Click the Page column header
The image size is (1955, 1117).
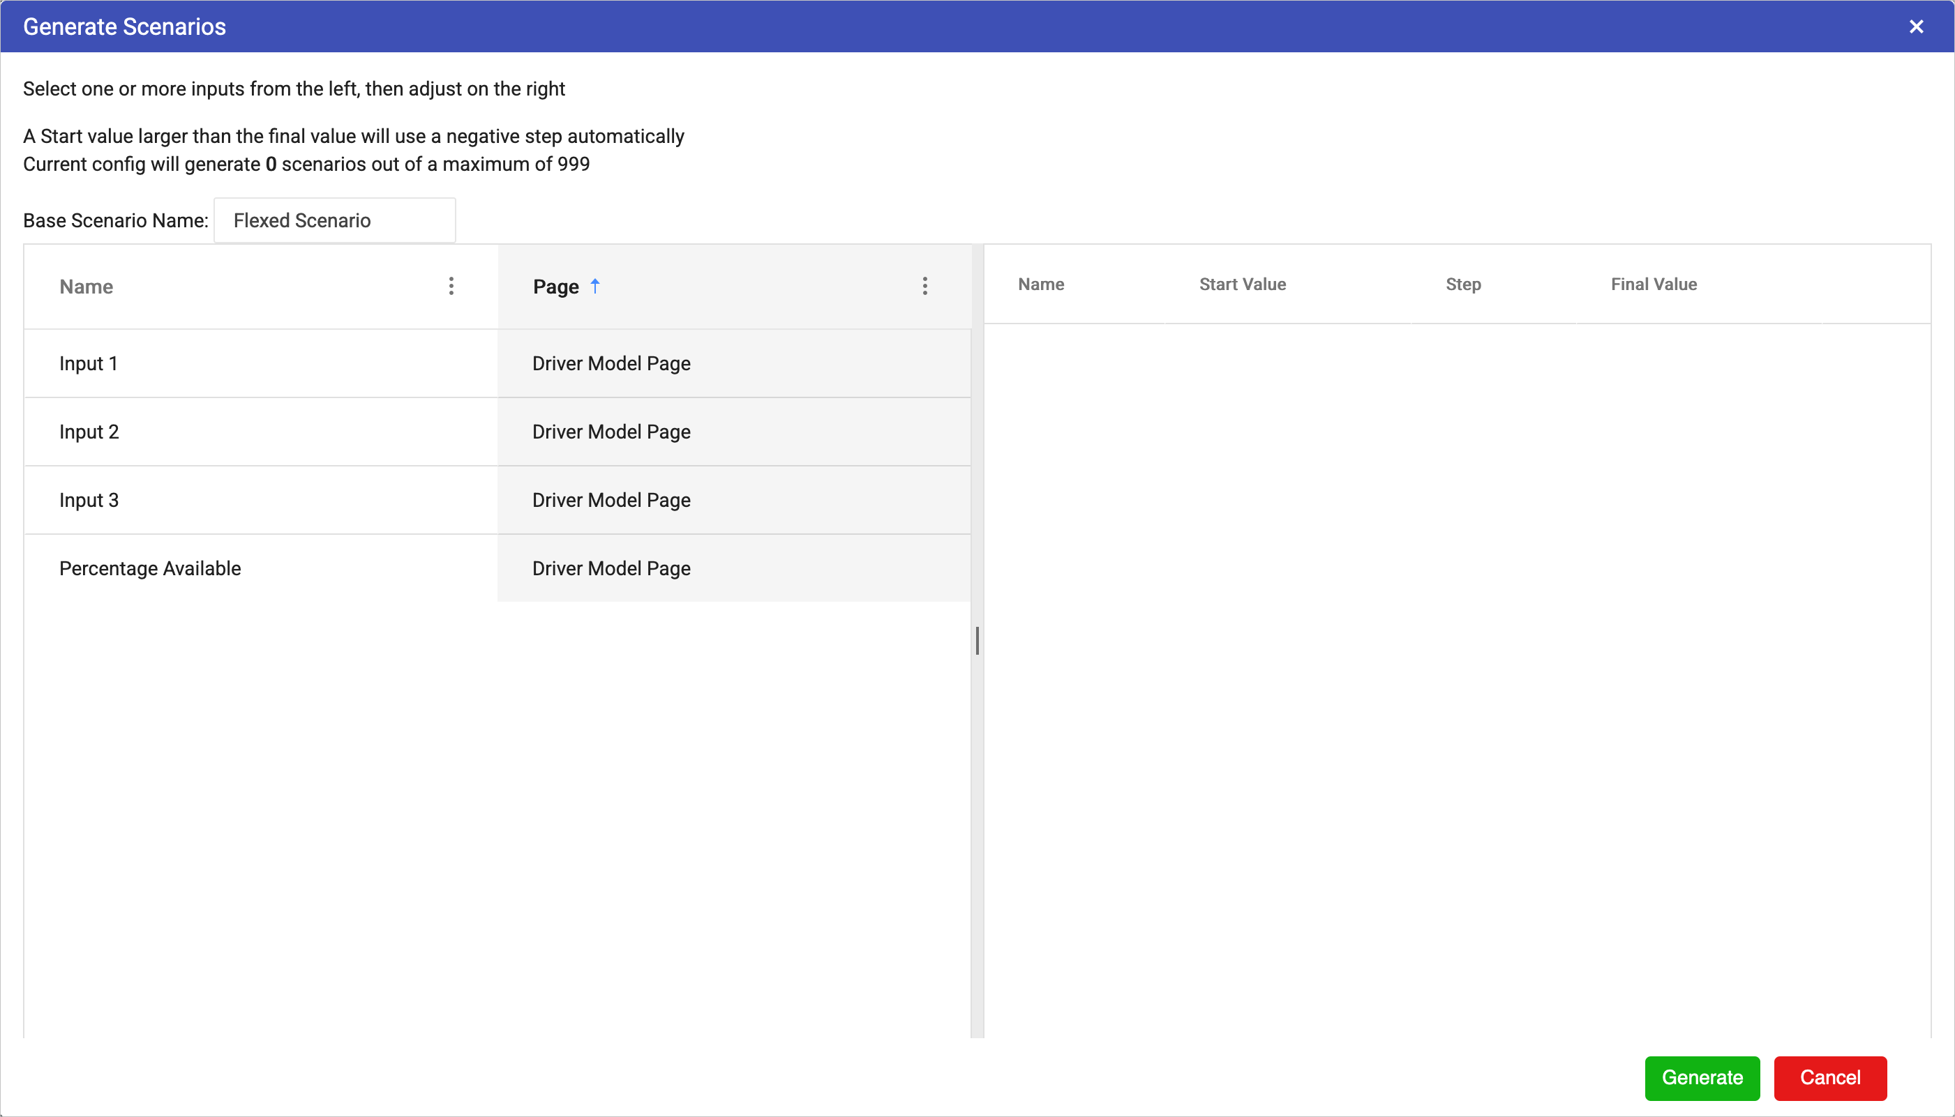(555, 287)
